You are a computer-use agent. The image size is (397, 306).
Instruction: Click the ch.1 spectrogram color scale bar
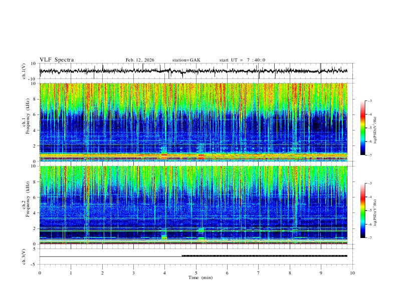tap(362, 128)
